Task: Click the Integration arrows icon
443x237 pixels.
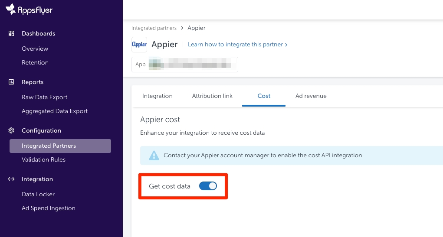Action: point(12,179)
